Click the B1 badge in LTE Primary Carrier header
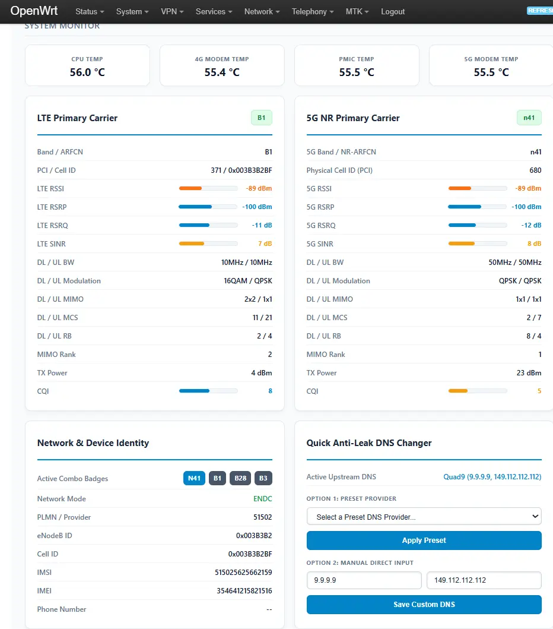Image resolution: width=553 pixels, height=629 pixels. pos(262,118)
